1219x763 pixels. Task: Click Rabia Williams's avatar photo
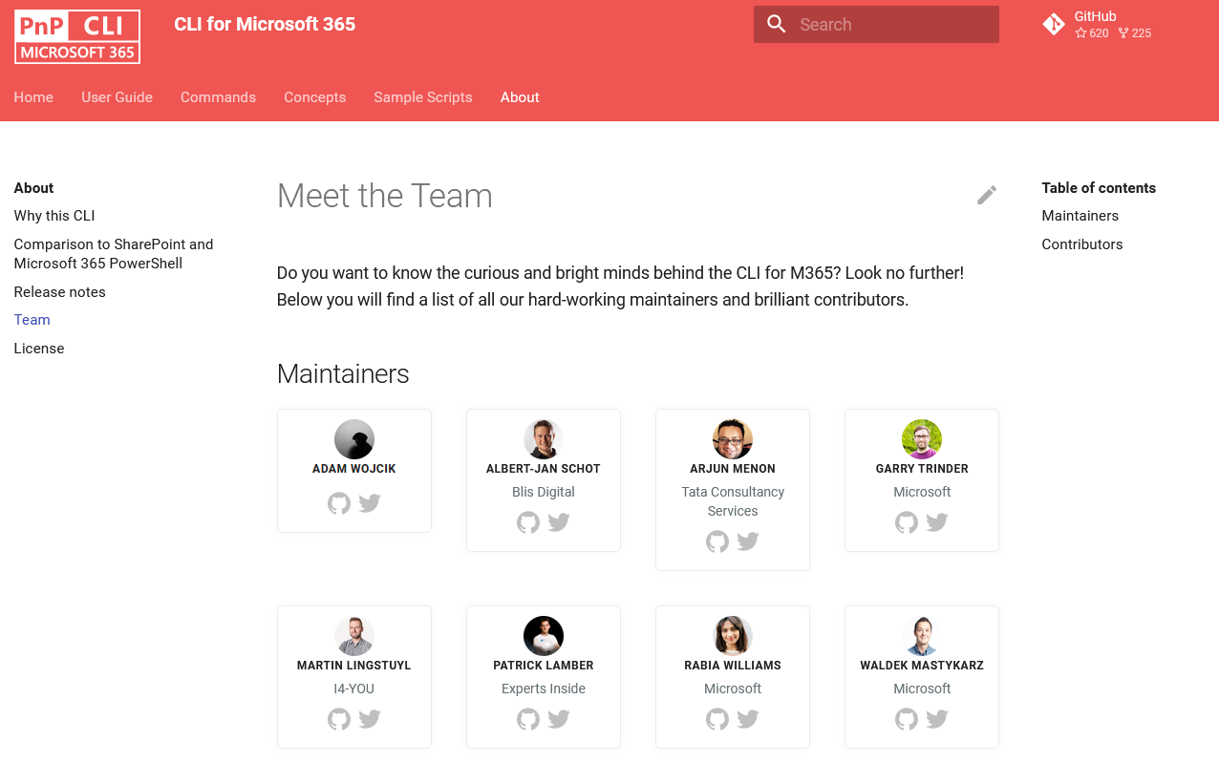click(733, 636)
